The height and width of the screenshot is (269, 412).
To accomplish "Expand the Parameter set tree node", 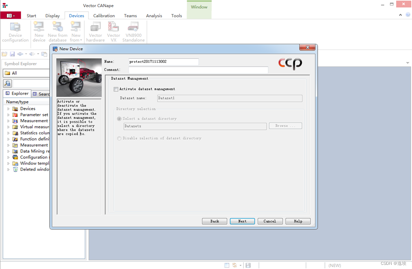I will coord(8,115).
